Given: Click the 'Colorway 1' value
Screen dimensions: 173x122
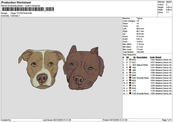Looking at the screenshot, I should click(x=15, y=16).
